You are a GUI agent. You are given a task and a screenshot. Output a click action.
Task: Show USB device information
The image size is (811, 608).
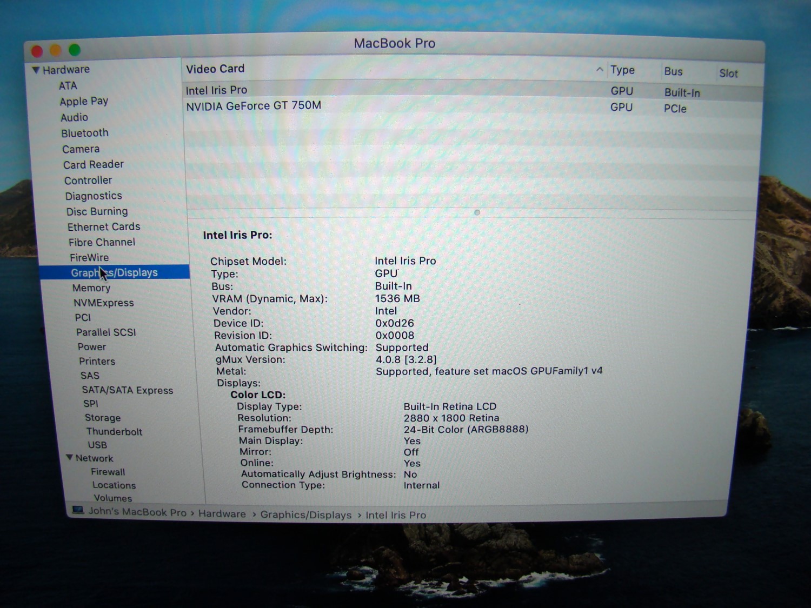97,445
